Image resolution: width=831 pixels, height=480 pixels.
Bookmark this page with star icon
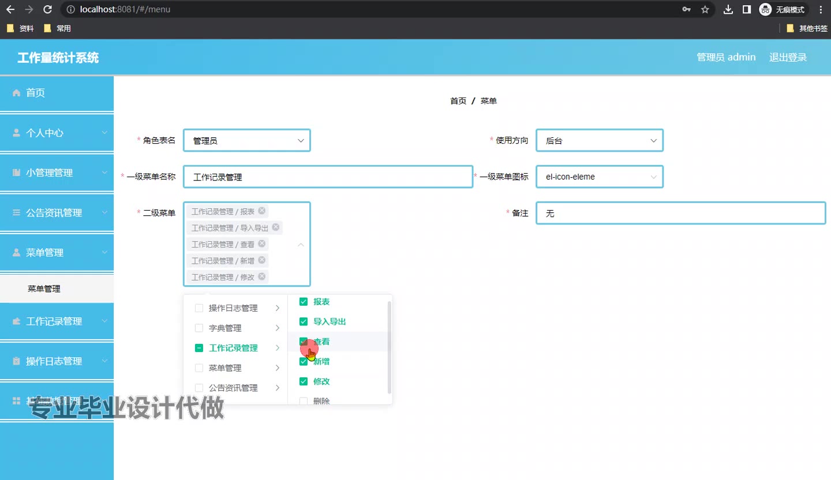click(x=705, y=9)
